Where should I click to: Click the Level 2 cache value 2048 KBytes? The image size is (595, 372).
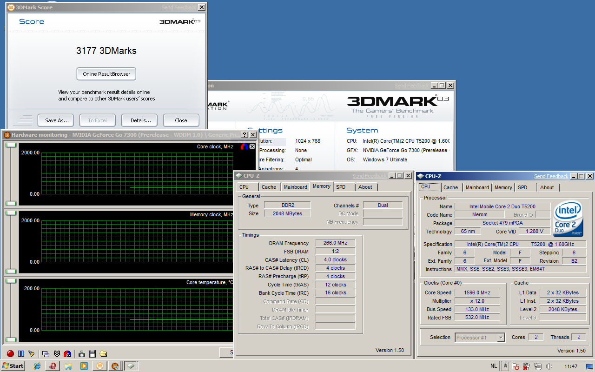click(x=563, y=309)
